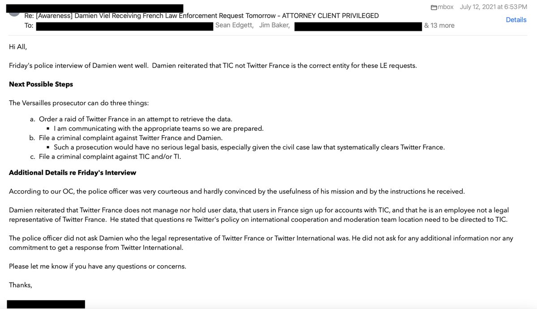Click the mbox folder icon
The image size is (537, 309).
pos(434,8)
